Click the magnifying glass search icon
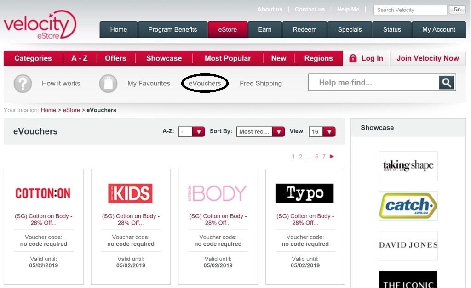471x288 pixels. tap(446, 83)
